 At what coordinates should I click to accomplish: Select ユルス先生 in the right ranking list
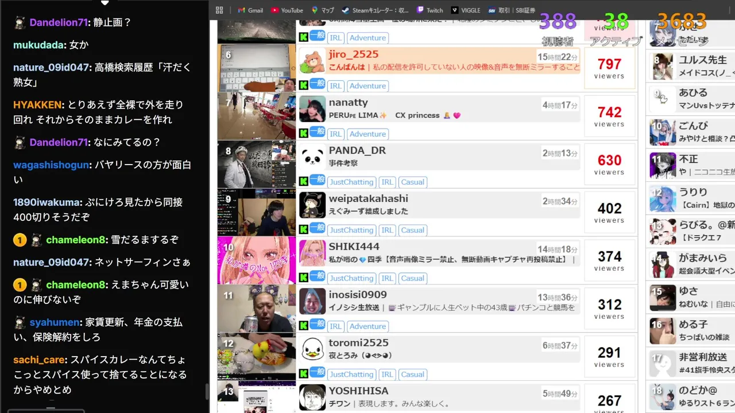tap(703, 60)
